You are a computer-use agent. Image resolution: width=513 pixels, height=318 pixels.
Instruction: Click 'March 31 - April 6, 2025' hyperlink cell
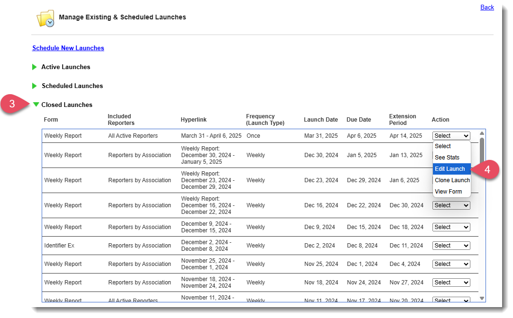click(211, 136)
